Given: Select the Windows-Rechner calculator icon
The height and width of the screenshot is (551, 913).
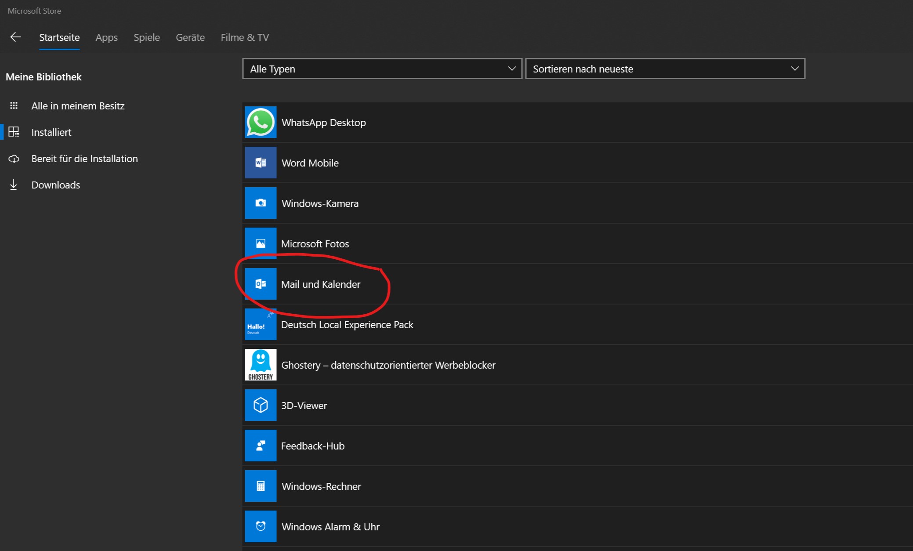Looking at the screenshot, I should click(x=261, y=486).
